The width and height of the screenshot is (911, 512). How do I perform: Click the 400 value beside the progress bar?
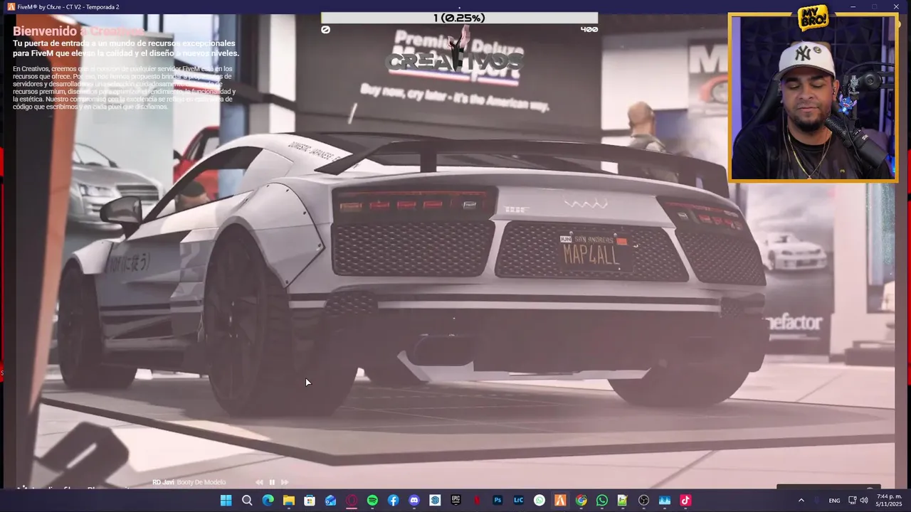589,29
